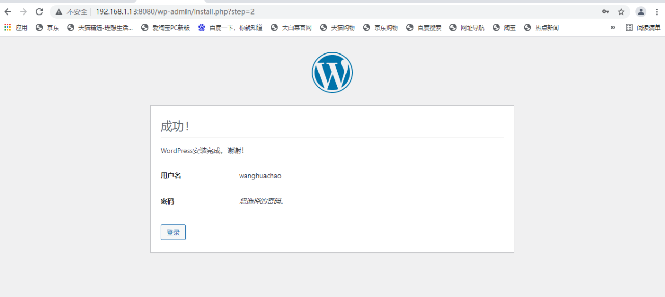Screen dimensions: 665x297
Task: Open the 天猫精选-理想生活 bookmark
Action: click(100, 28)
